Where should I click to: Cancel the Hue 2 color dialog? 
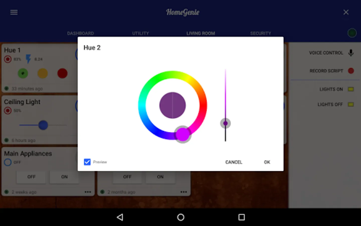coord(234,162)
